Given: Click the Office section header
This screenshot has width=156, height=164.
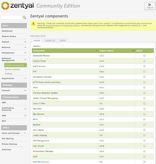Looking at the screenshot, I should 14,128.
